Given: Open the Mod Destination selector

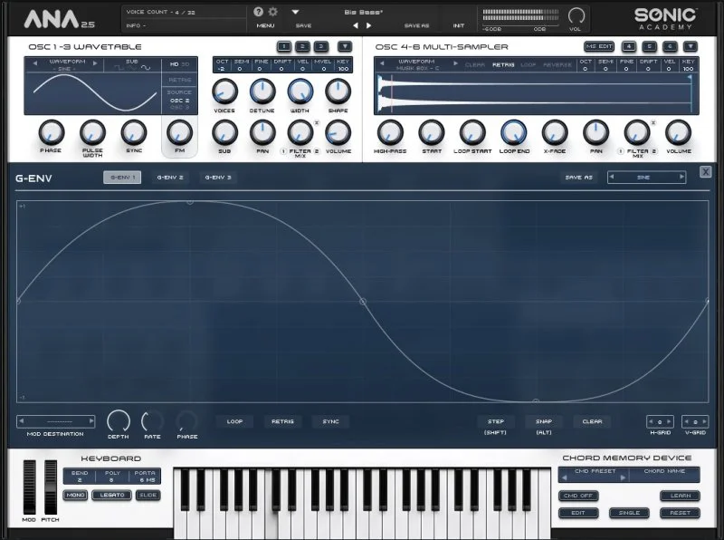Looking at the screenshot, I should click(56, 421).
